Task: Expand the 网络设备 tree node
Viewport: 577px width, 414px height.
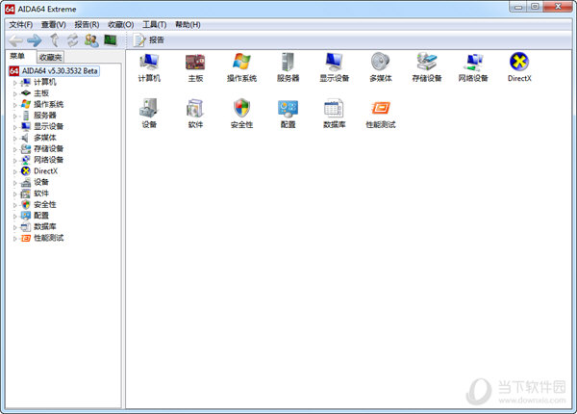Action: pyautogui.click(x=14, y=160)
